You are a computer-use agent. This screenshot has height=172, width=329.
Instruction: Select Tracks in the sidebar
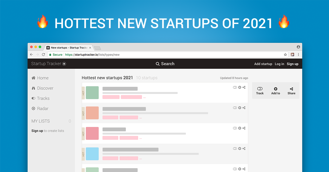(43, 98)
